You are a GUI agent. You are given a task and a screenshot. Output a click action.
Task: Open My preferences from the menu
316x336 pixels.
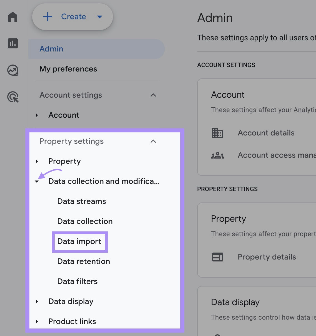68,69
